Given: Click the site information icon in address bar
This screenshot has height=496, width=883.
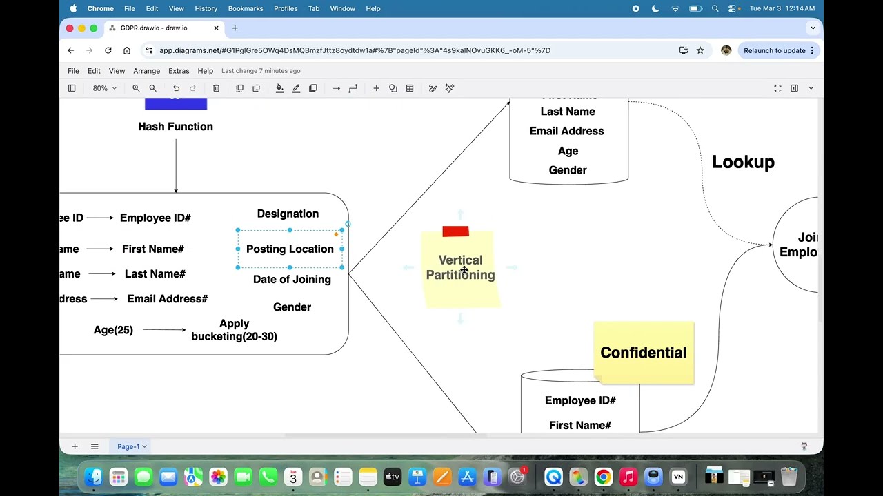Looking at the screenshot, I should point(149,50).
